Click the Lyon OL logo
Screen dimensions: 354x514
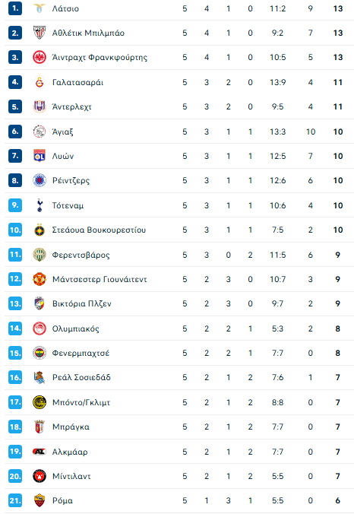point(40,156)
